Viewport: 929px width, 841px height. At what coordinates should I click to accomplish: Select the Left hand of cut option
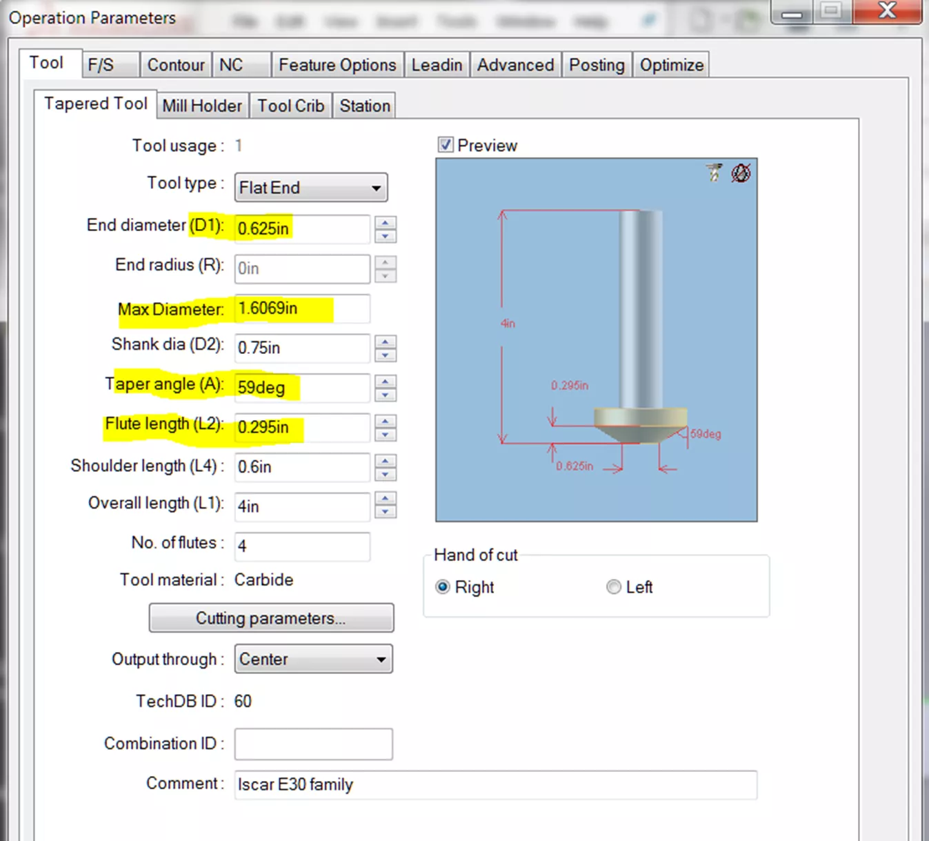613,587
